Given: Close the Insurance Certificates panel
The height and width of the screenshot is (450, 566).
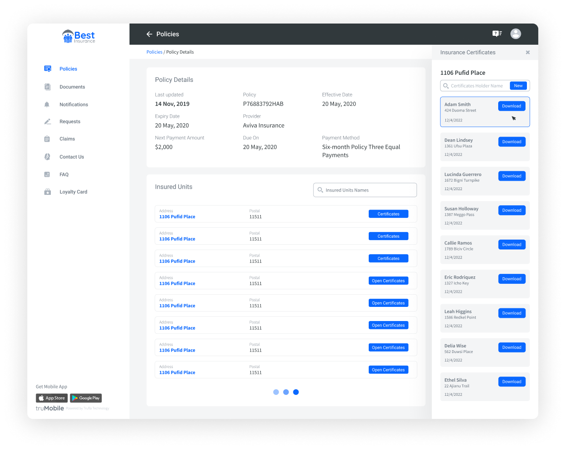Looking at the screenshot, I should pyautogui.click(x=528, y=52).
